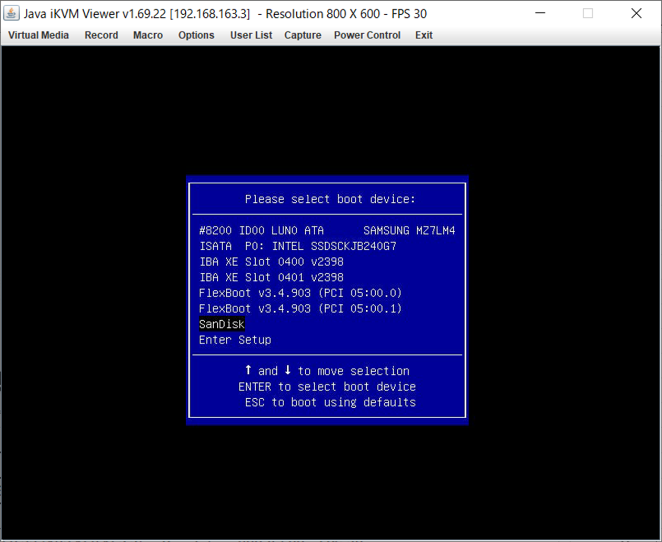Open the Options menu

click(196, 35)
